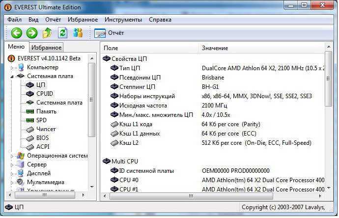Collapse the Системная плата tree node

pyautogui.click(x=12, y=76)
